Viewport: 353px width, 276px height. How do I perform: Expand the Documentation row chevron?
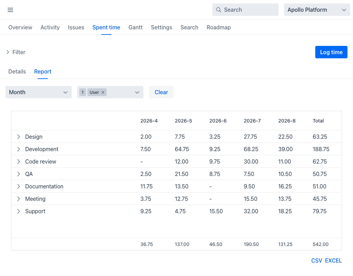[x=19, y=186]
